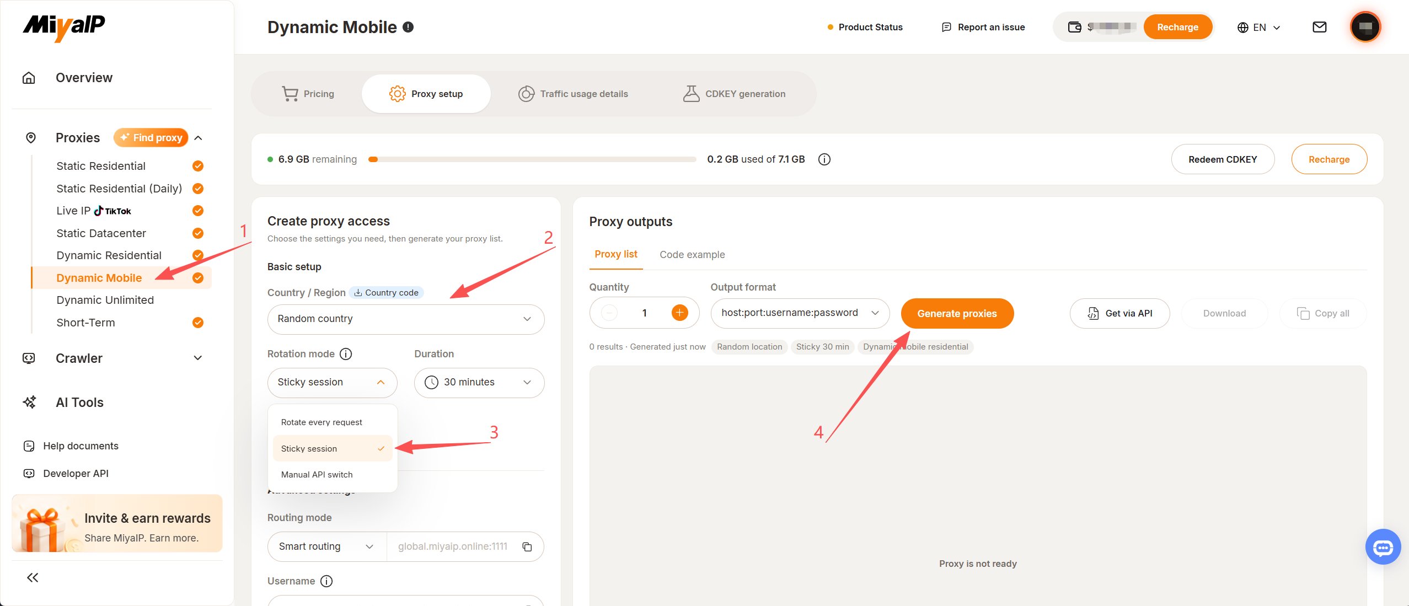Click the Get via API button
This screenshot has height=606, width=1409.
[1119, 313]
